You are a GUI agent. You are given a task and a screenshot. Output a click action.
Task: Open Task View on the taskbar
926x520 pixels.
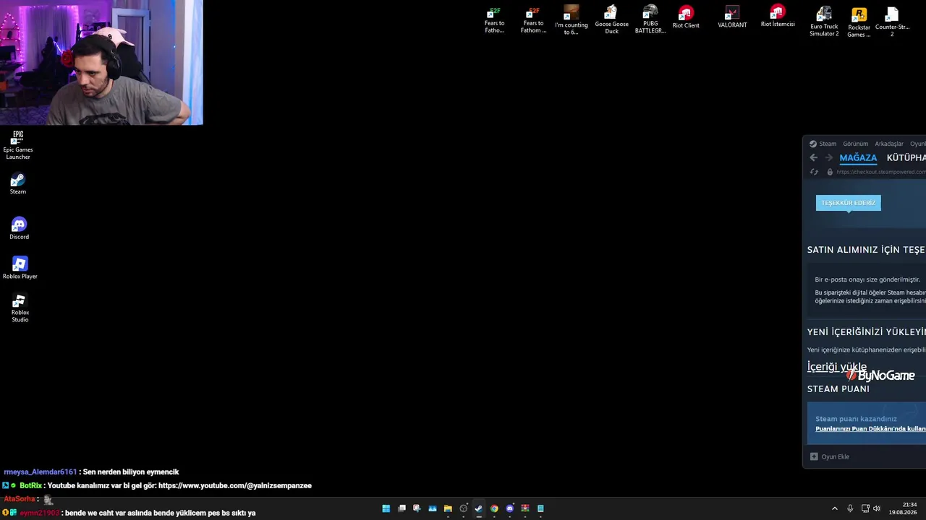[402, 508]
